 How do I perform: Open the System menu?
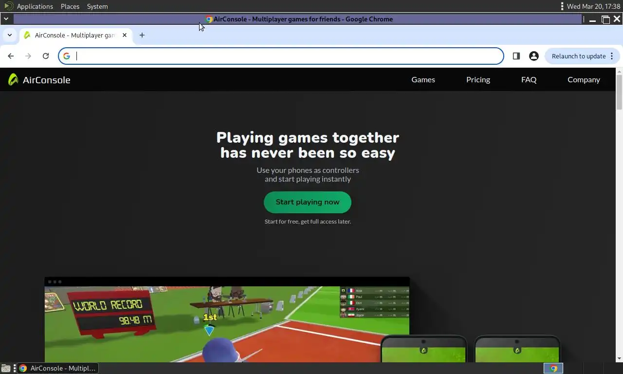(x=97, y=6)
